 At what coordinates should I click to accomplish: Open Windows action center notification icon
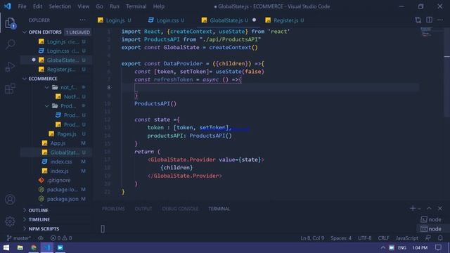[438, 247]
